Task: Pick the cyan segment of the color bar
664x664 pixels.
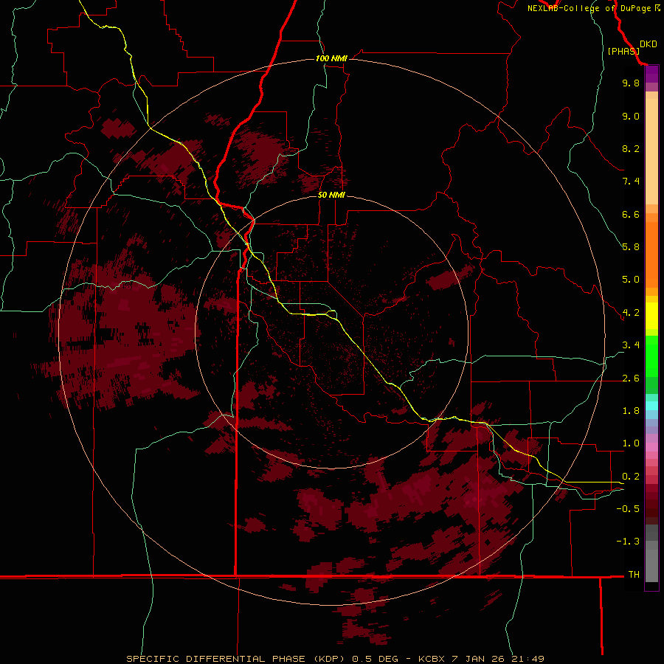Action: point(651,406)
